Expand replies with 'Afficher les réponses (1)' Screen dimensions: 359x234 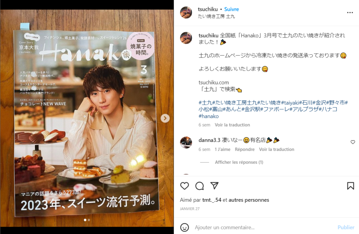[x=239, y=162]
